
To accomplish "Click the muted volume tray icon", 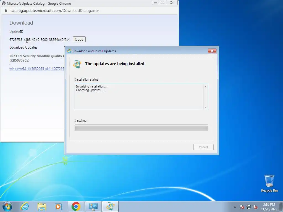I will click(x=255, y=207).
